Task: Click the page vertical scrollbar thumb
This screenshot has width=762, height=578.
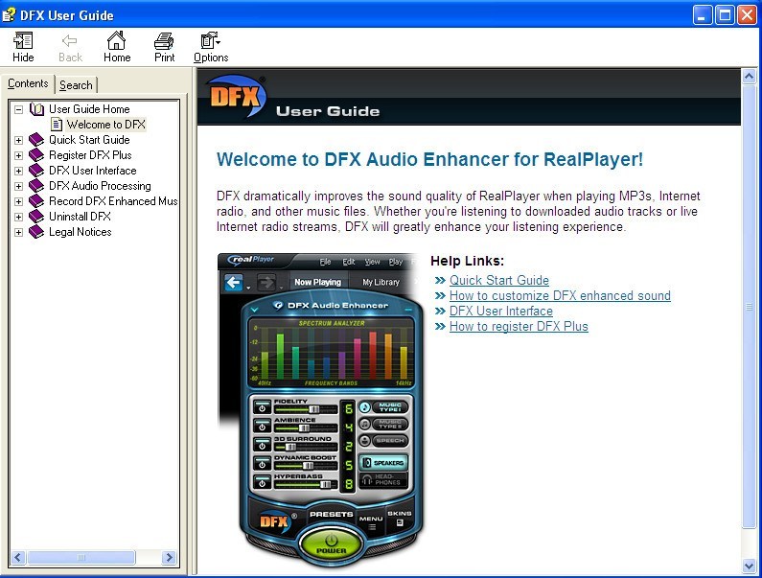Action: (749, 307)
